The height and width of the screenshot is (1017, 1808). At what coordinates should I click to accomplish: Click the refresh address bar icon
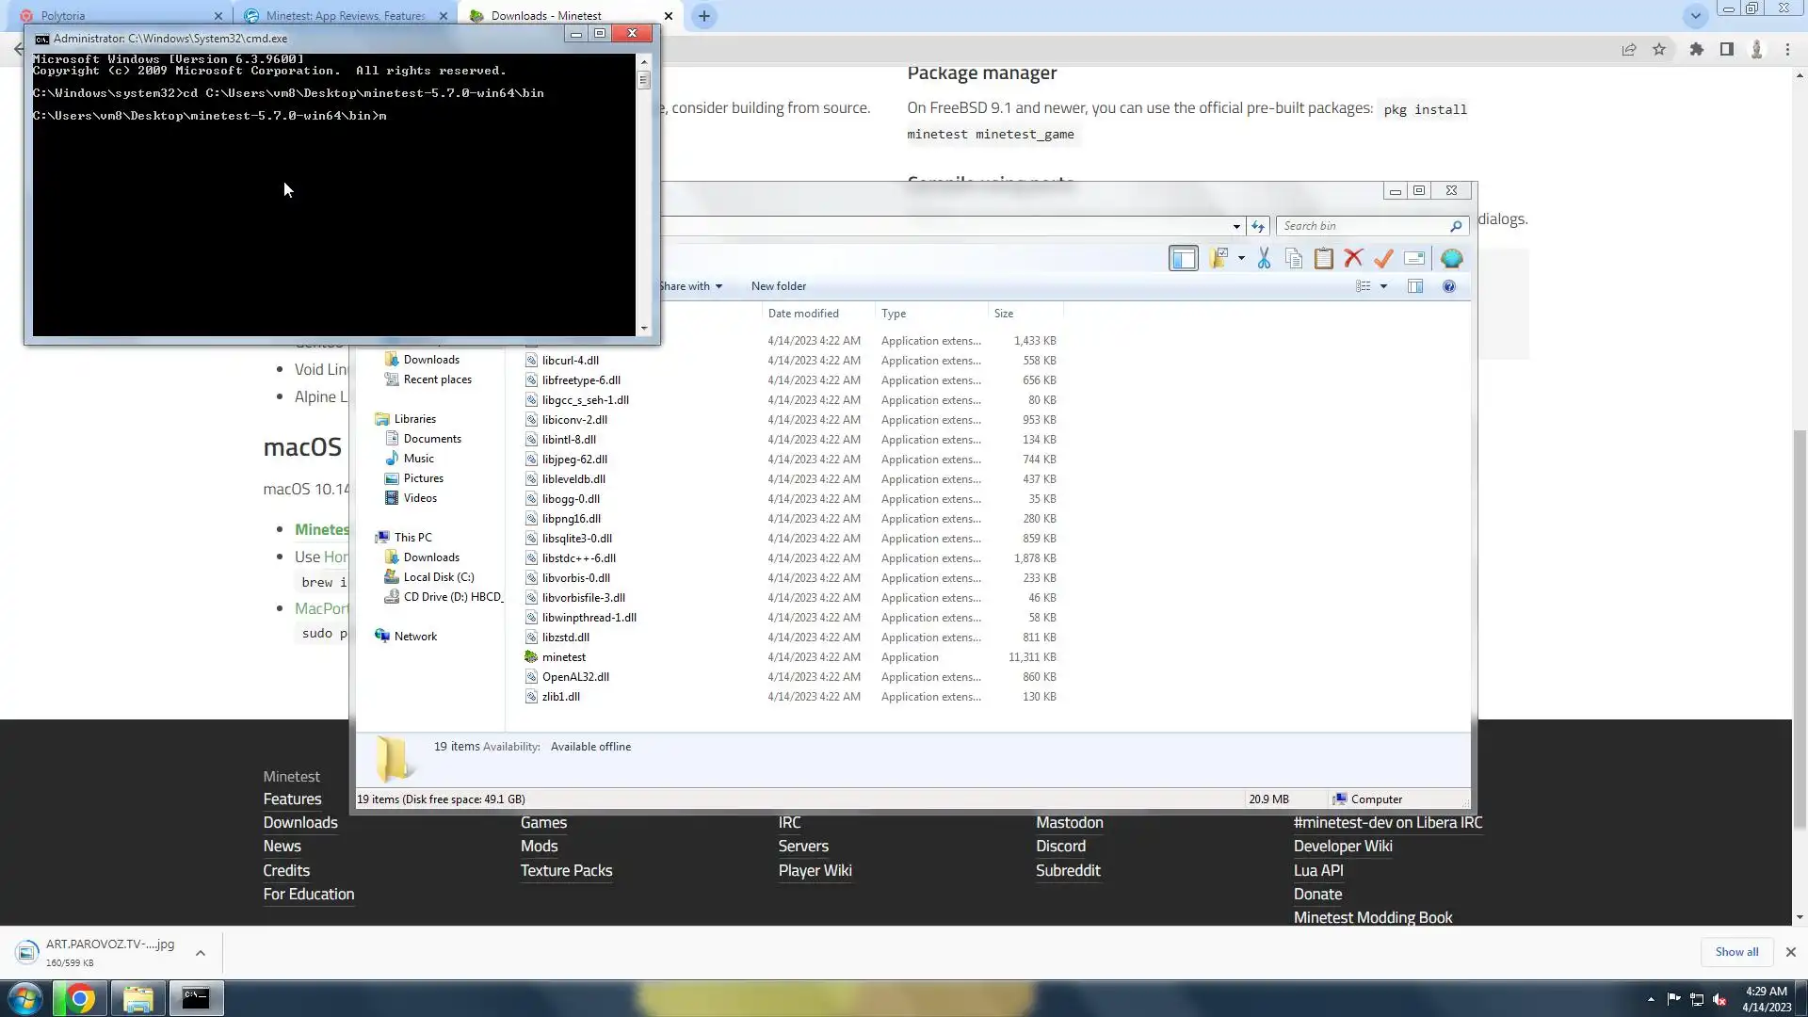(1258, 226)
